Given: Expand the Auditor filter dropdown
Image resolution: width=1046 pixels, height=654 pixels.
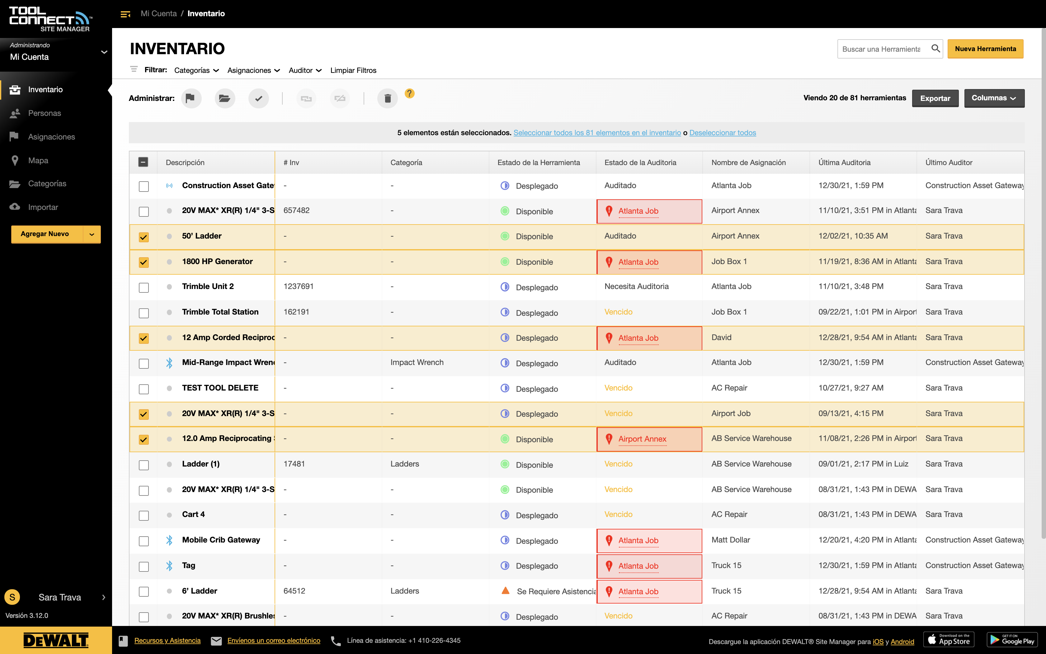Looking at the screenshot, I should point(305,70).
